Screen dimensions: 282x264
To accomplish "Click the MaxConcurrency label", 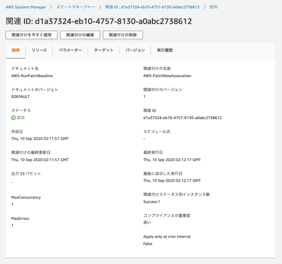I will point(26,197).
